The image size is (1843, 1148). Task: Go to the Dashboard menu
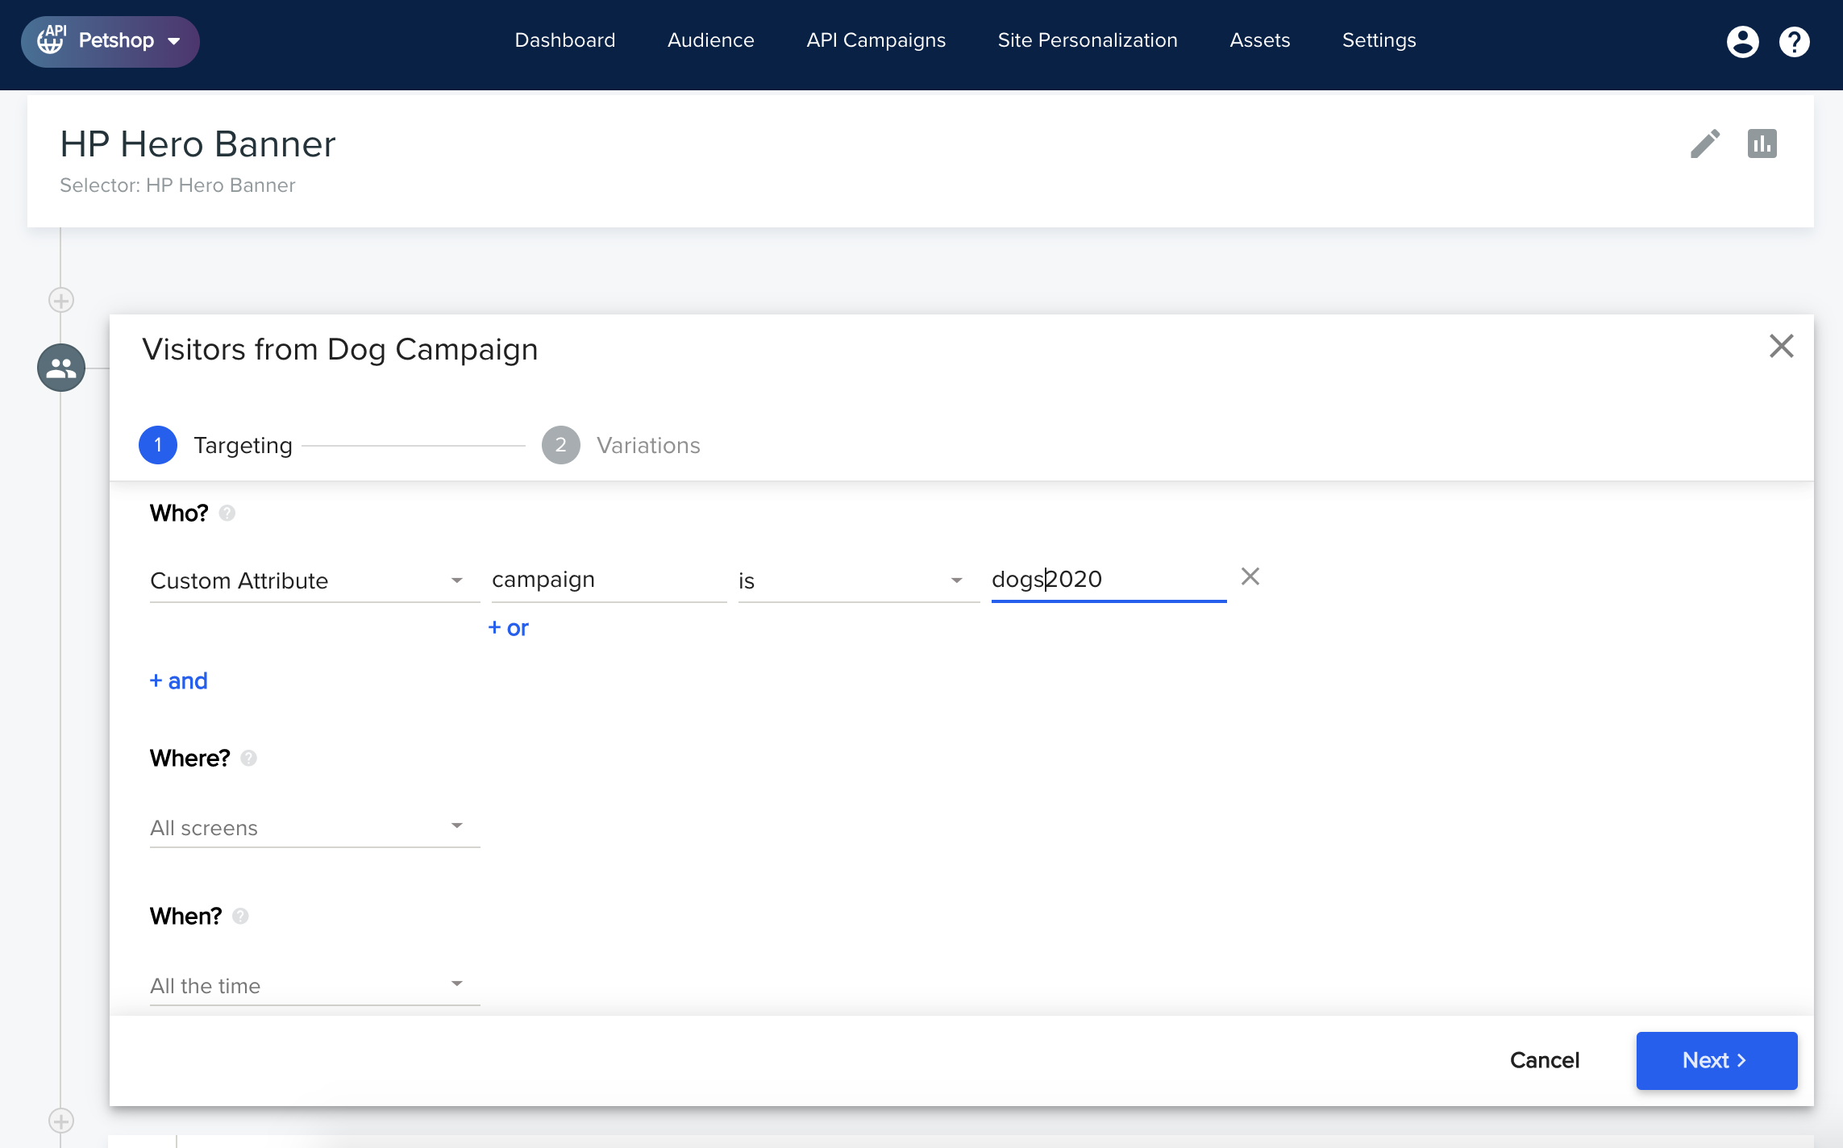click(x=564, y=40)
